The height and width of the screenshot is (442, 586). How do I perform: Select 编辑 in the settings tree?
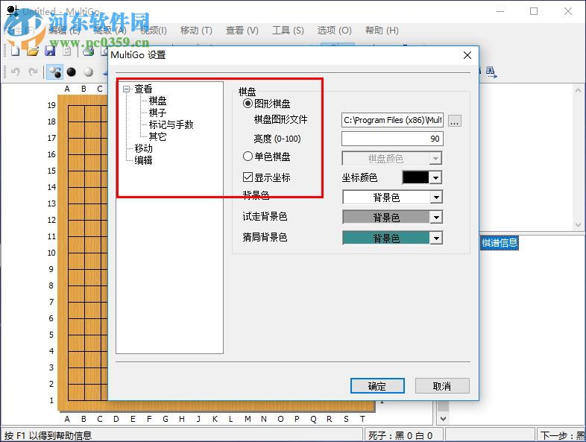click(143, 160)
